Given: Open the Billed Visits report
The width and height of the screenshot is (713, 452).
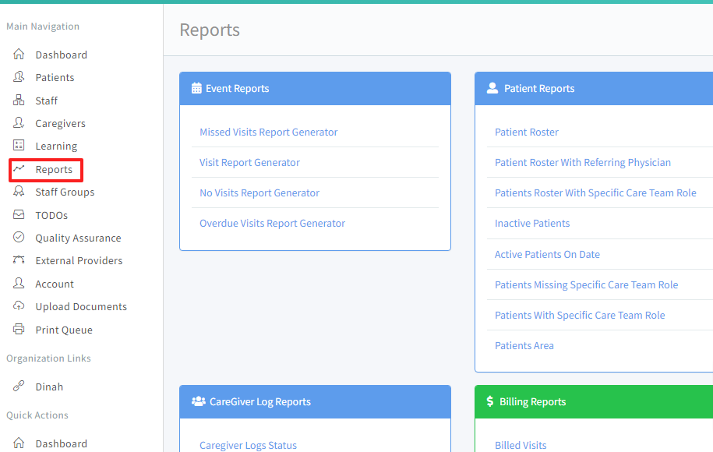Looking at the screenshot, I should pos(521,445).
